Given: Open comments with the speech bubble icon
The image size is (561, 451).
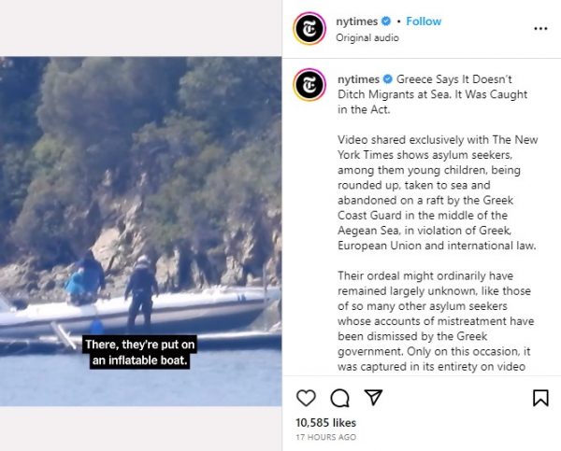Looking at the screenshot, I should (339, 398).
